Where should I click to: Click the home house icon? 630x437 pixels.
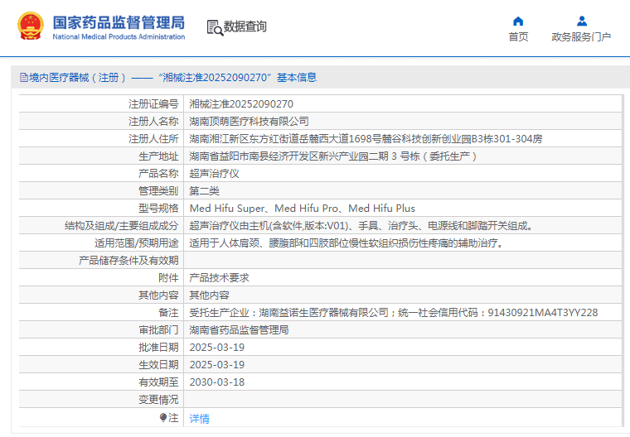[x=518, y=21]
